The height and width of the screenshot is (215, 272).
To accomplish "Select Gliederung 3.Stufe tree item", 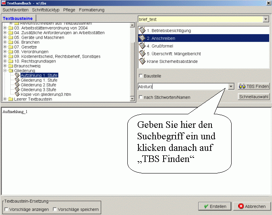I will click(38, 90).
